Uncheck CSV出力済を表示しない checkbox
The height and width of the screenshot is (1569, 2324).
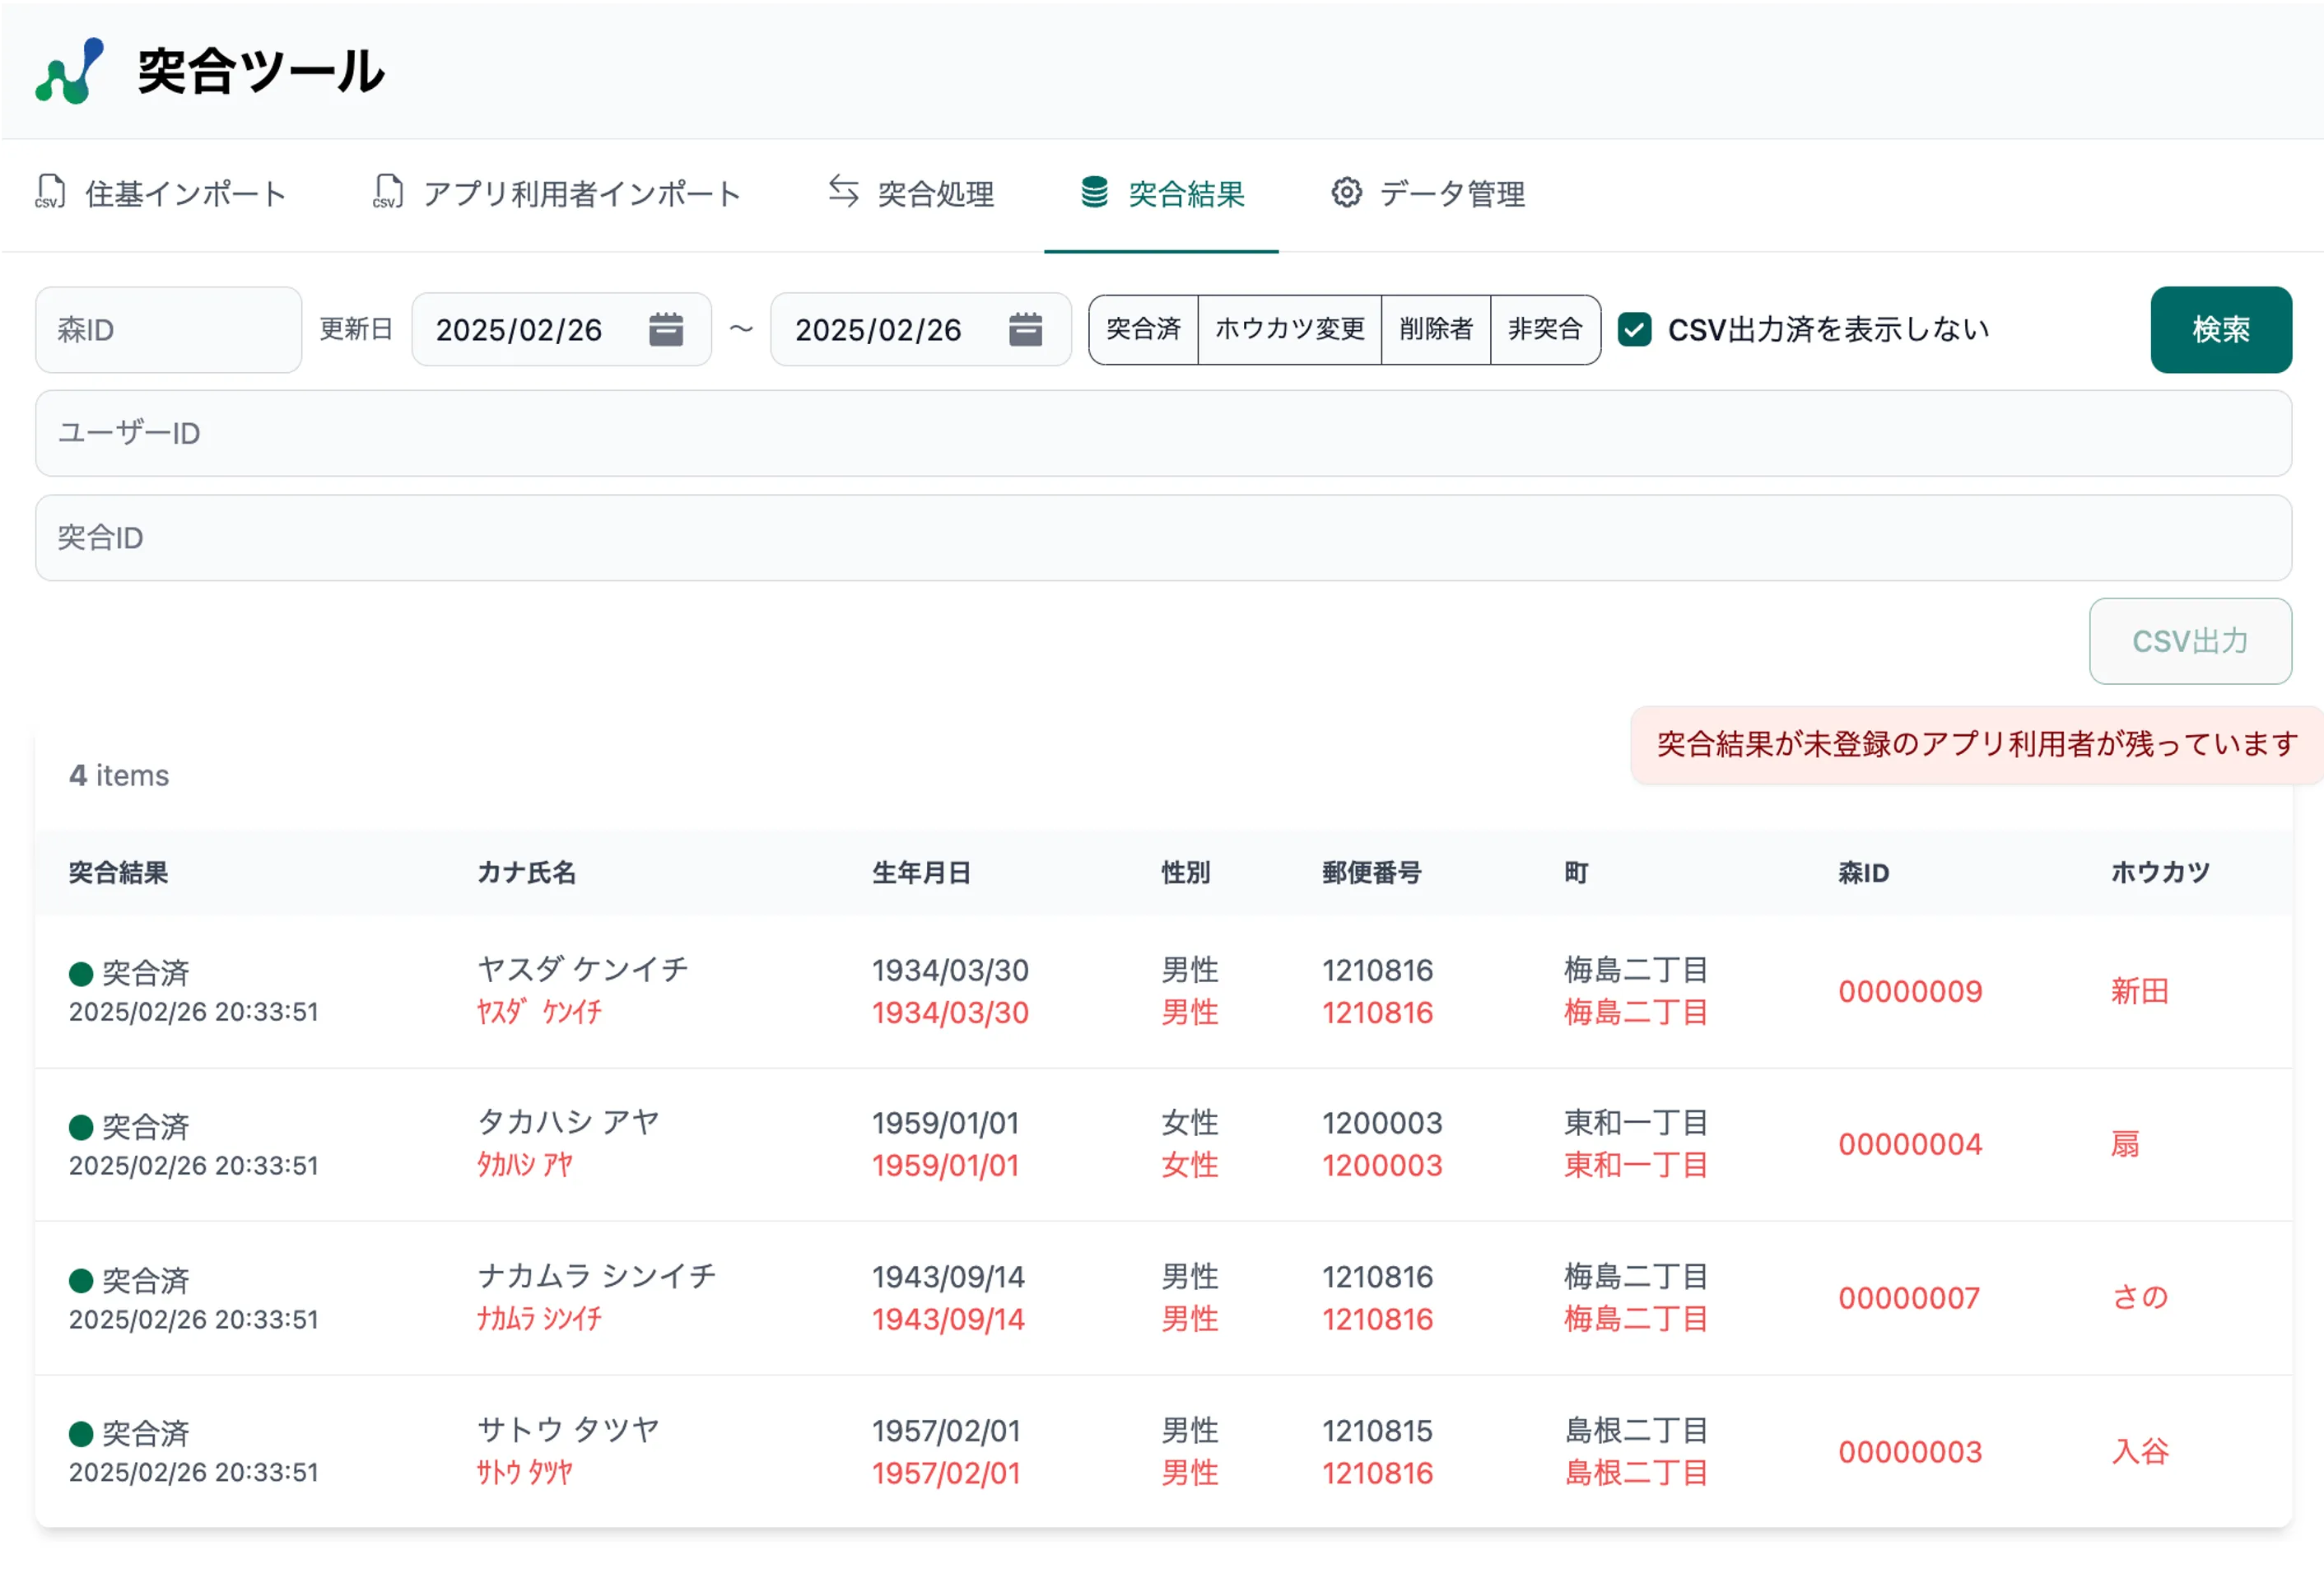point(1634,329)
